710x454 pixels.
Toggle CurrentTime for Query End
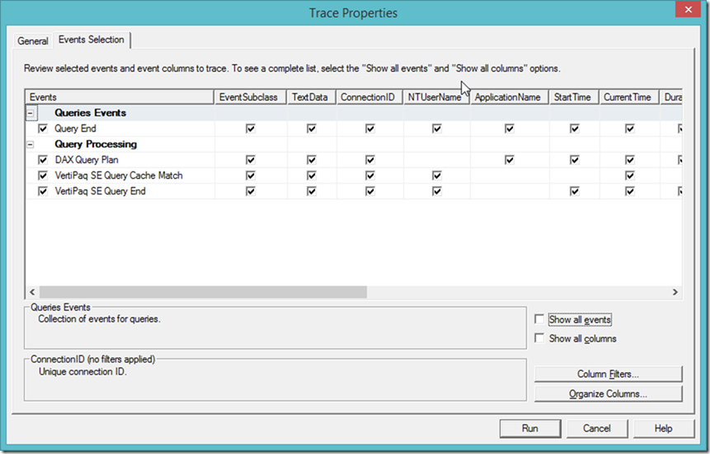click(630, 129)
